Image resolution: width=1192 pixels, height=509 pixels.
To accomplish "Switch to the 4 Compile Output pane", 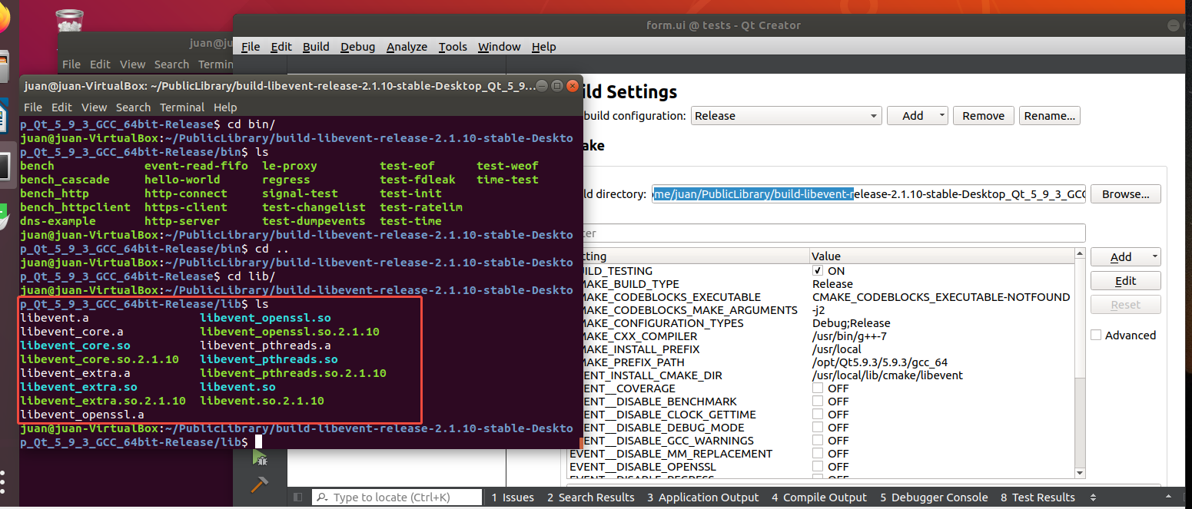I will click(819, 497).
